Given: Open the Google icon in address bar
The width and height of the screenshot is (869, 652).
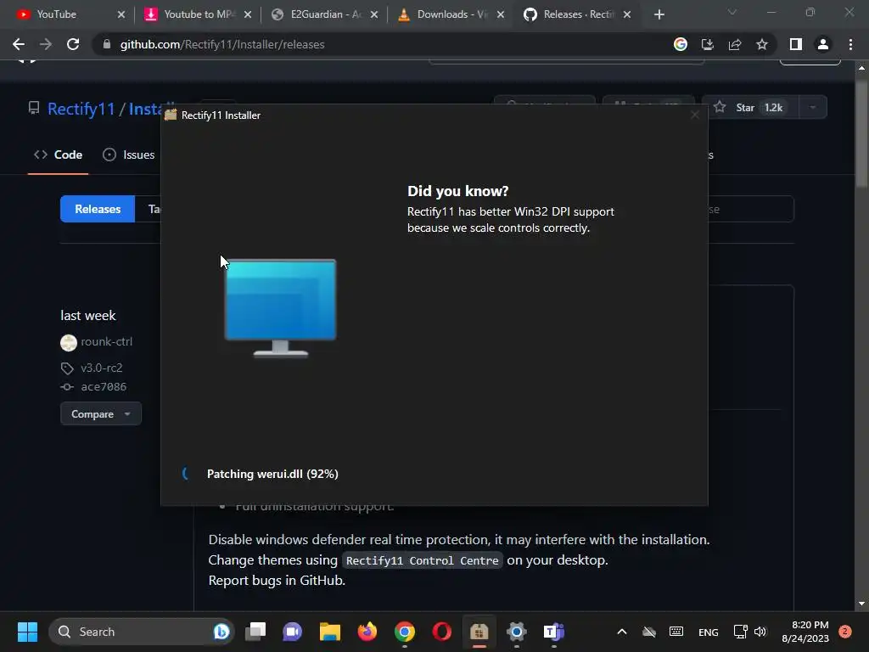Looking at the screenshot, I should pos(681,44).
